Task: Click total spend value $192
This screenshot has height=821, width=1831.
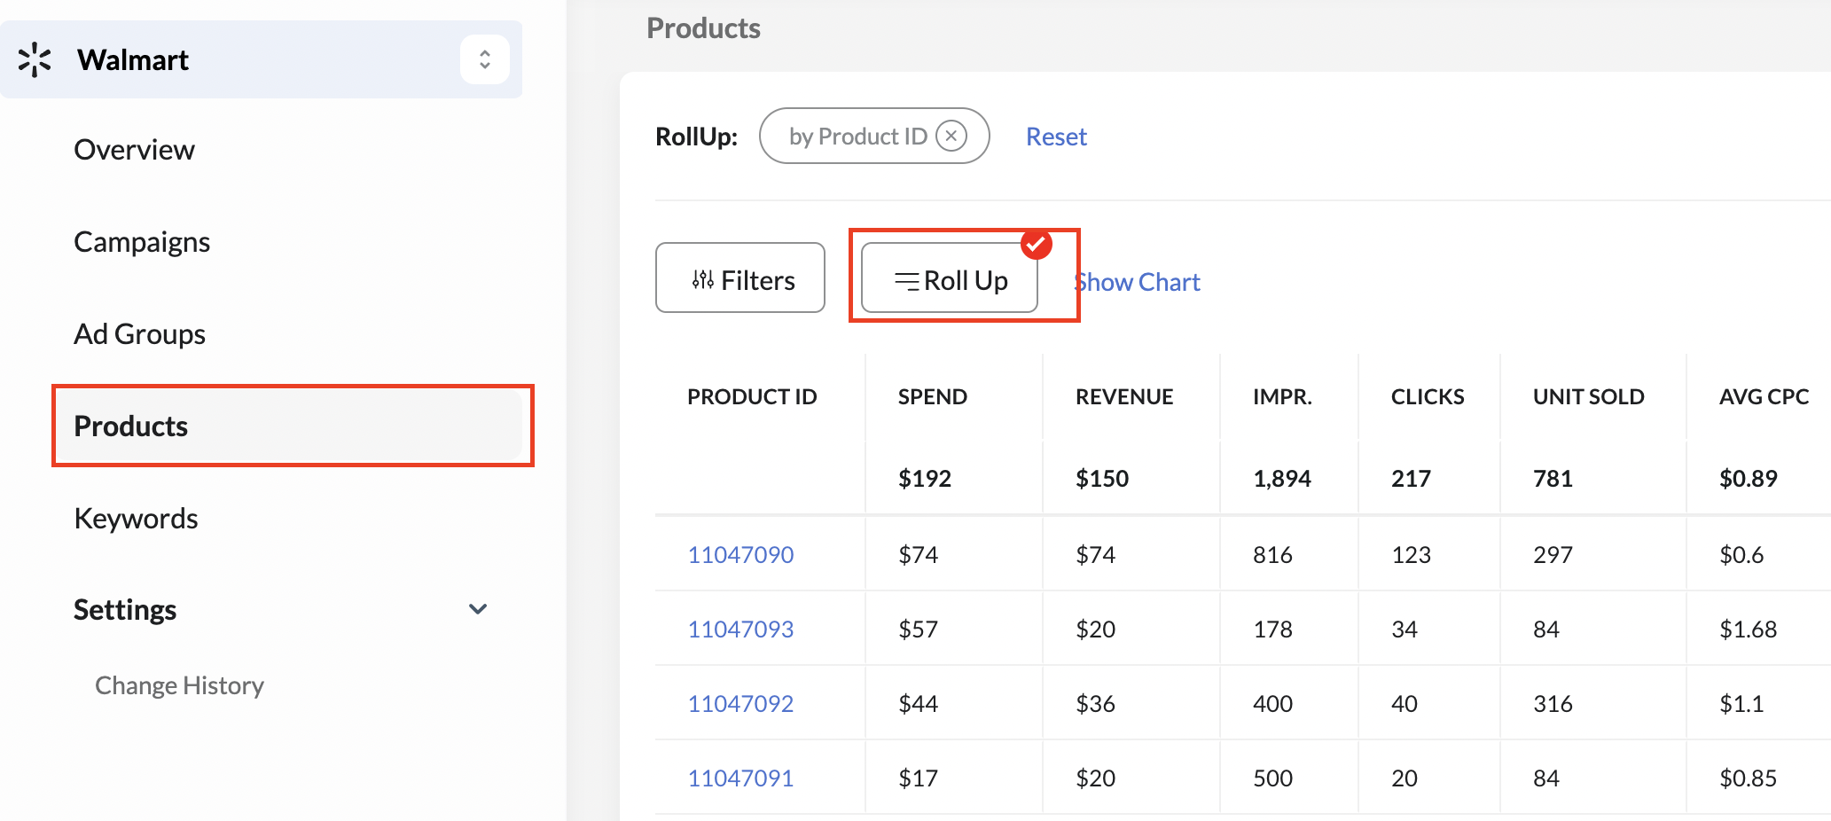Action: [x=925, y=479]
